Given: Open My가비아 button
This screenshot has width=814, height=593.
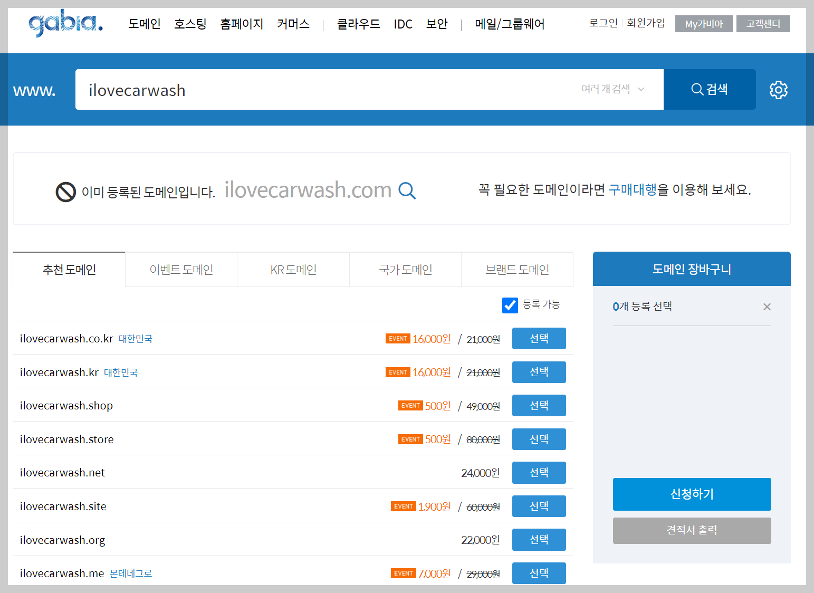Looking at the screenshot, I should pyautogui.click(x=704, y=24).
